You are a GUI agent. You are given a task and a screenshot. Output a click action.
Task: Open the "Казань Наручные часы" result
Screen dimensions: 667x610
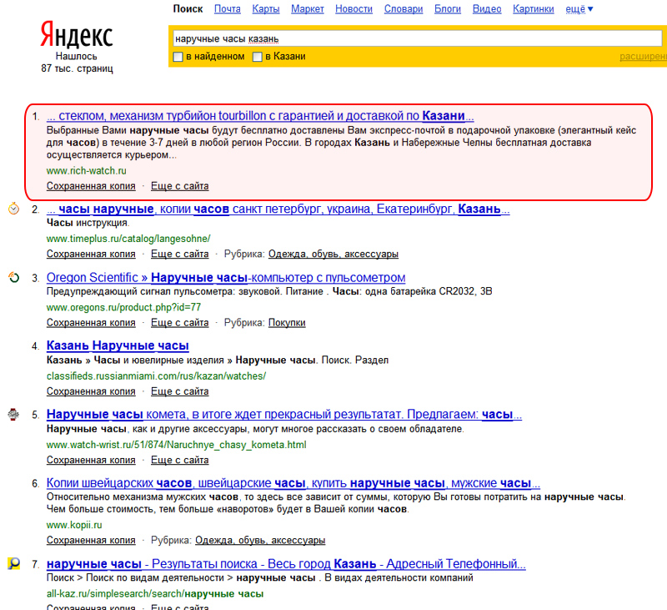tap(118, 345)
